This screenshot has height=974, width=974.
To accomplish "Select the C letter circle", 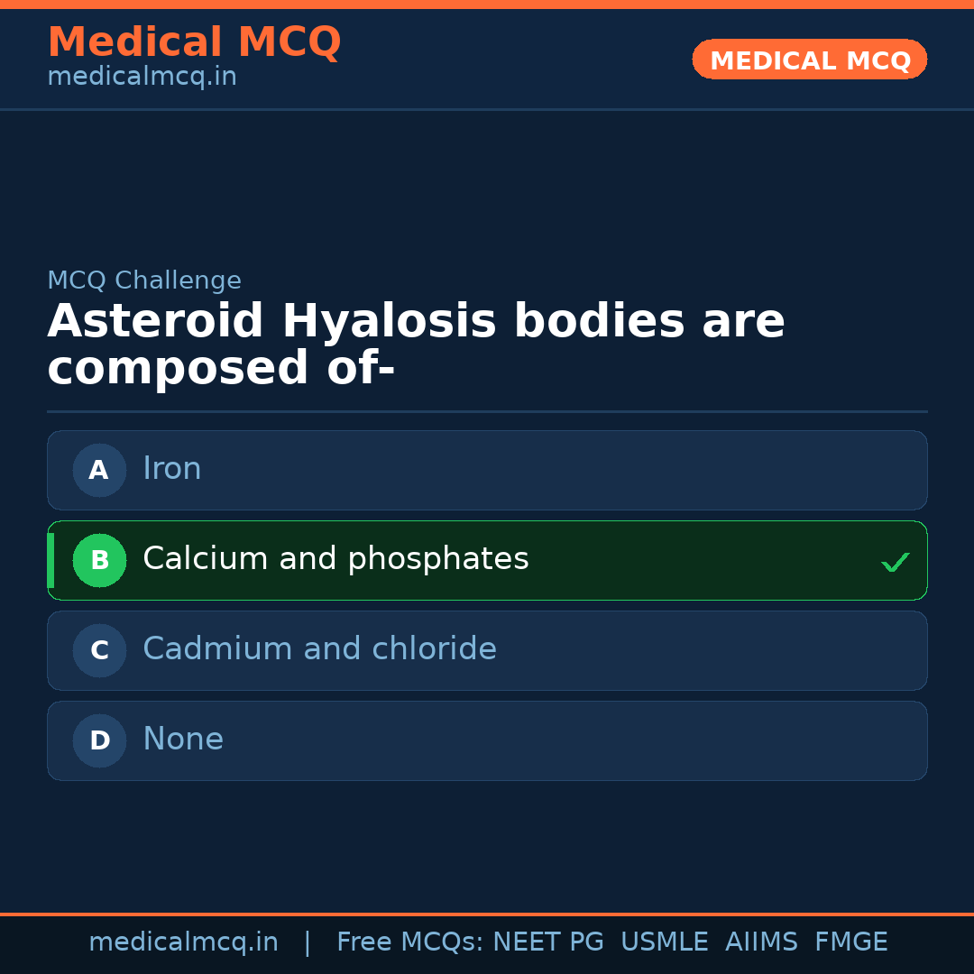I will pos(99,650).
